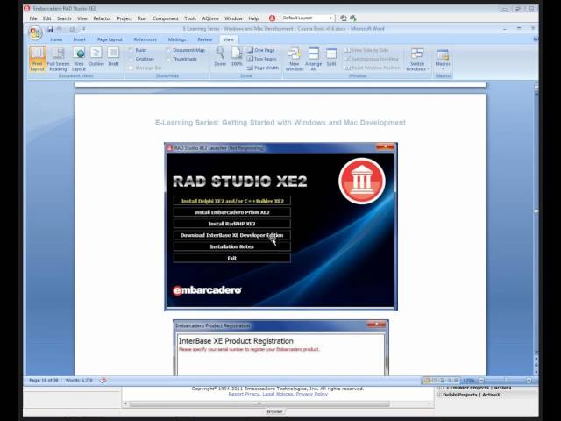Open Full Screen Reading view

point(58,59)
